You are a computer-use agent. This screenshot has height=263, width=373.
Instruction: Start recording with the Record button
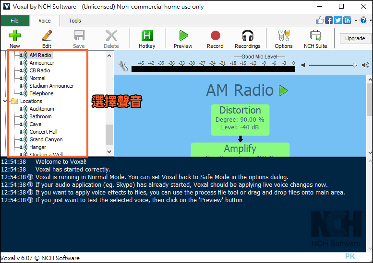click(x=215, y=39)
